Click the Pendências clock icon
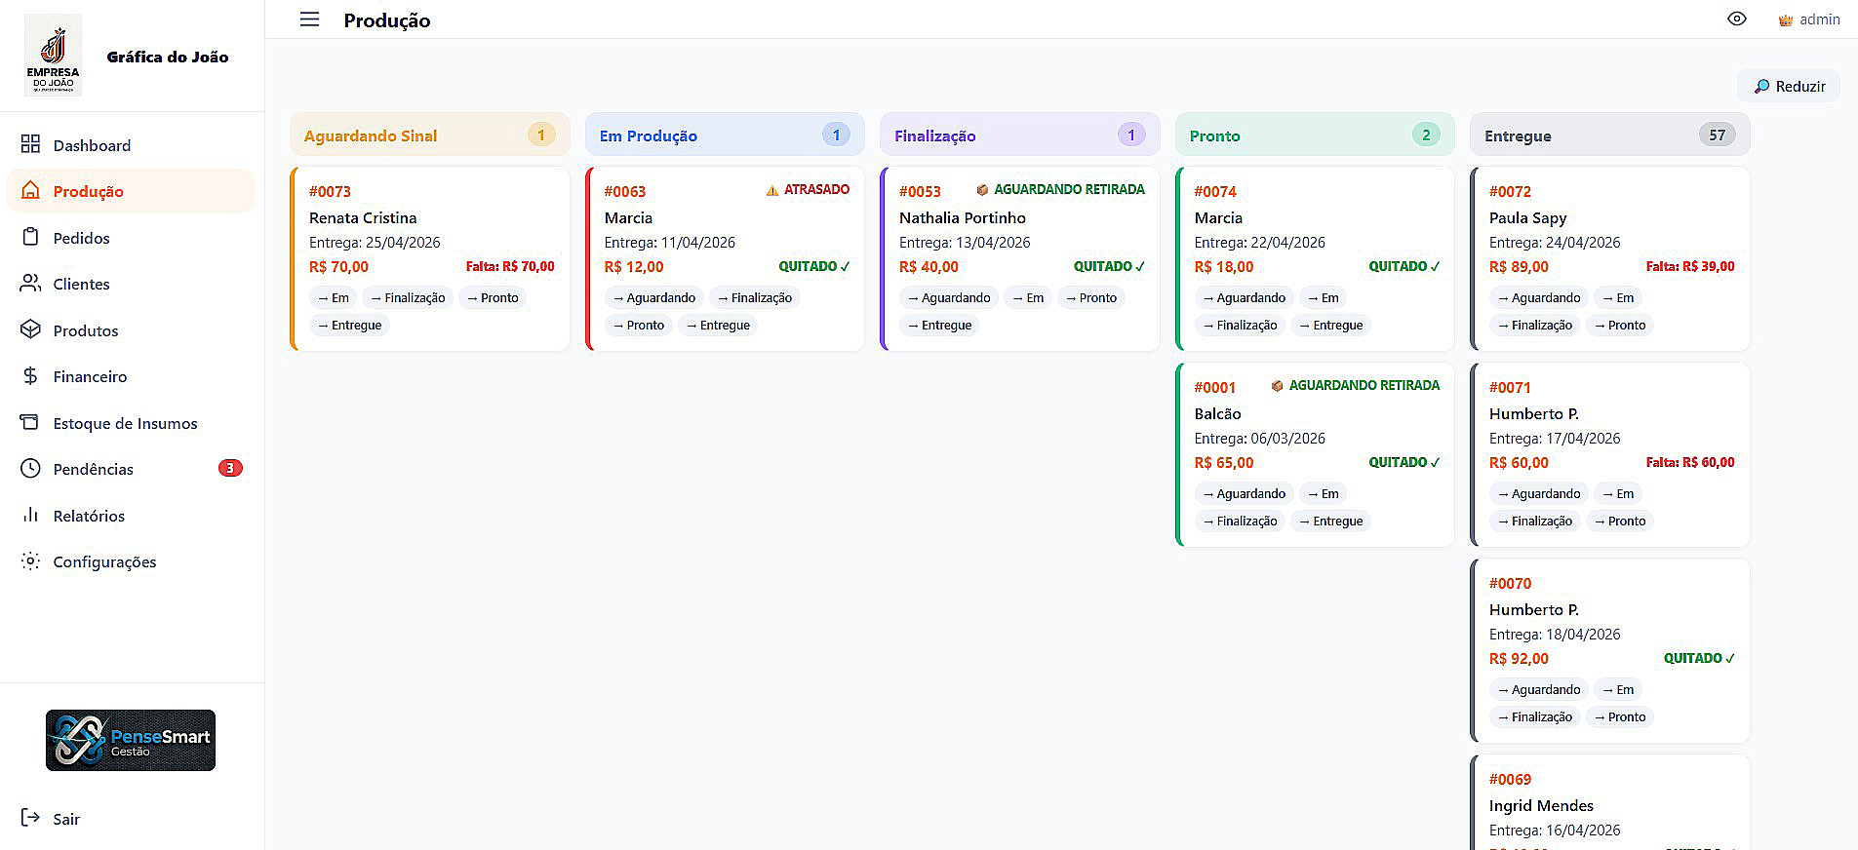1858x850 pixels. point(30,468)
